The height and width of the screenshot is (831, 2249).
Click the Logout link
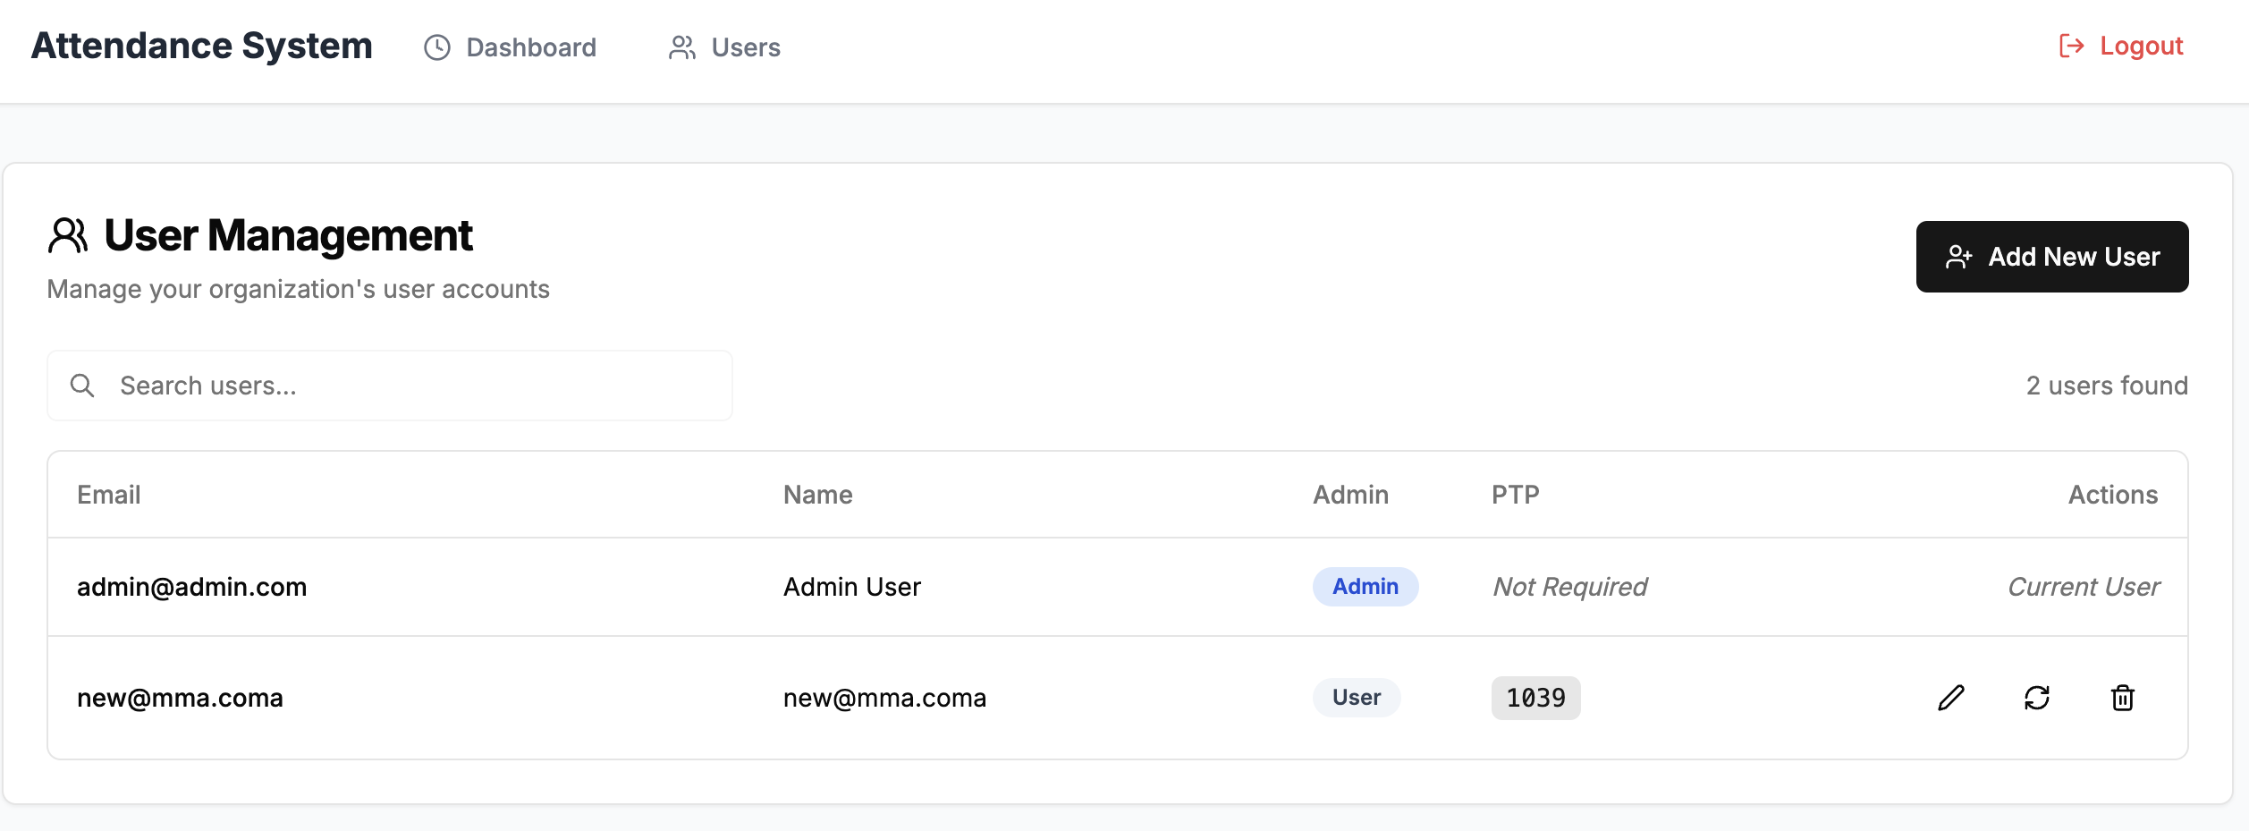2141,46
